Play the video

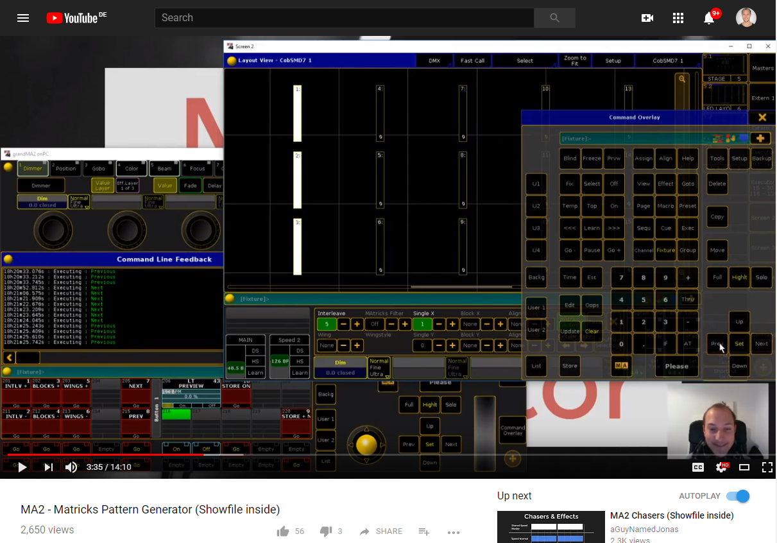click(22, 467)
